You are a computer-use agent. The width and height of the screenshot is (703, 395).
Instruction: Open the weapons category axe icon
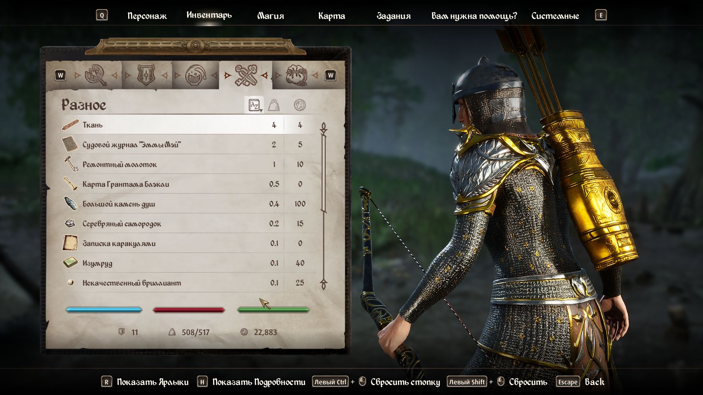(x=96, y=75)
